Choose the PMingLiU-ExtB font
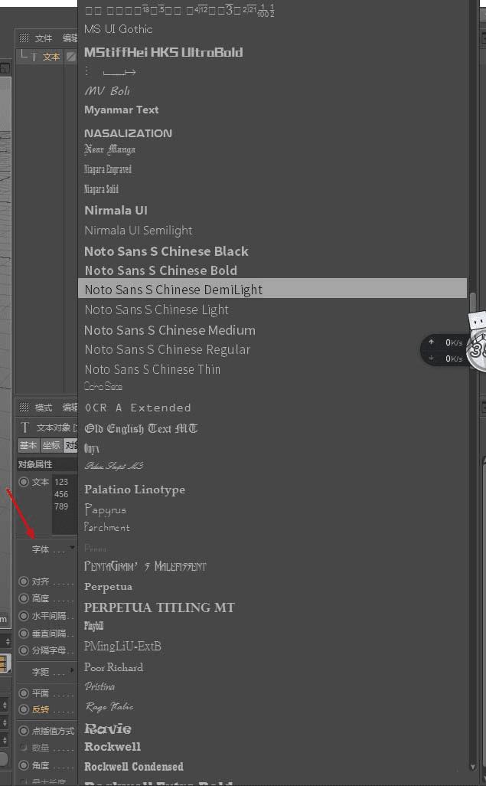This screenshot has height=786, width=486. (x=122, y=646)
